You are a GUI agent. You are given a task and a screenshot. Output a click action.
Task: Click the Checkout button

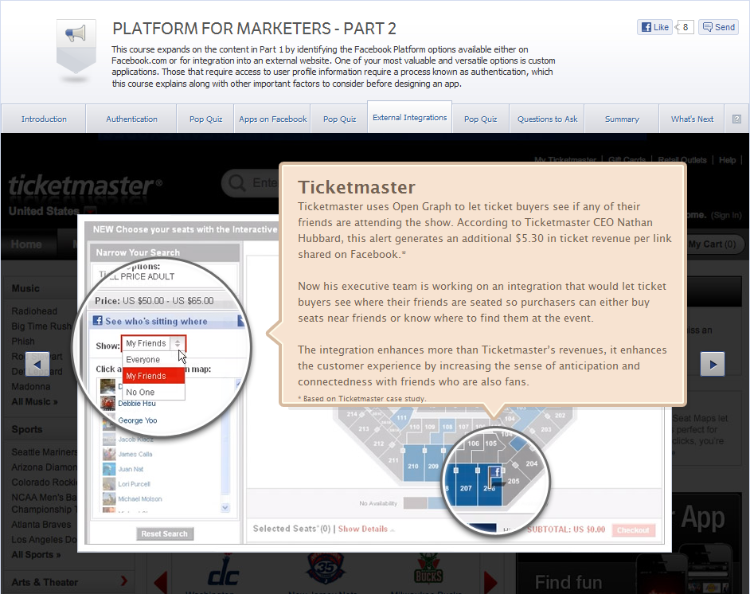click(x=633, y=530)
